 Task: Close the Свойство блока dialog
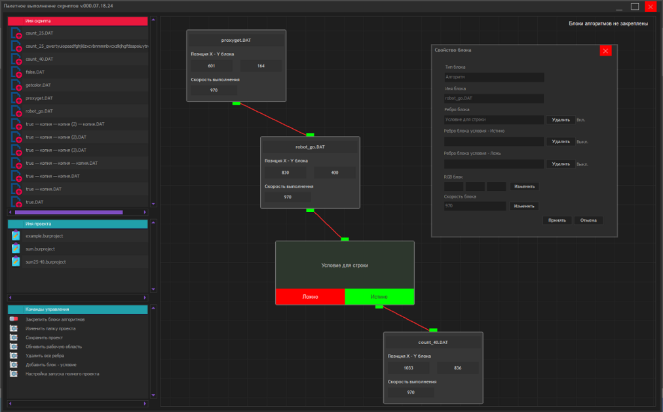click(605, 50)
